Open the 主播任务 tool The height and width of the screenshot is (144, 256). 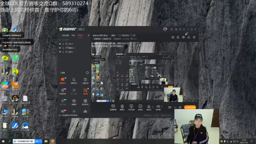pyautogui.click(x=85, y=81)
